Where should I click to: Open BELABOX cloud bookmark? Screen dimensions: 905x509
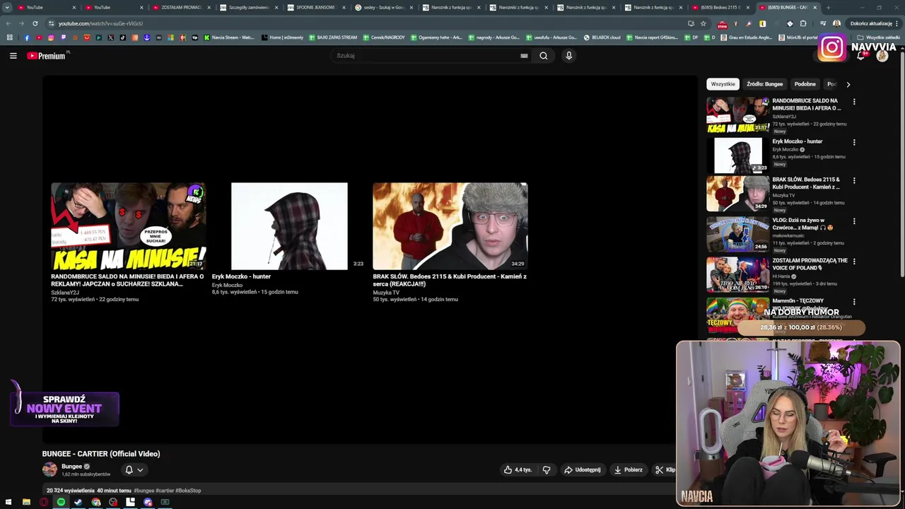pyautogui.click(x=602, y=37)
